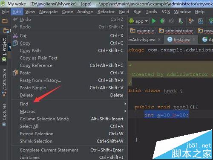
Task: Choose Delete from Edit menu
Action: point(69,95)
